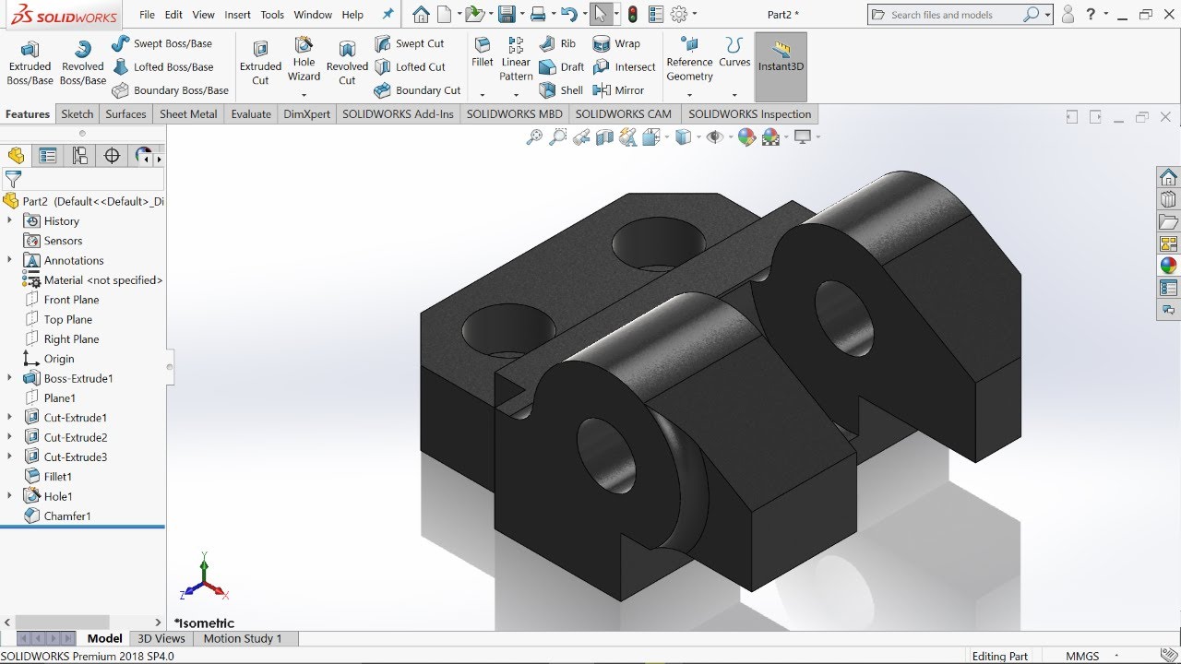Viewport: 1181px width, 664px height.
Task: Select the Shell tool
Action: [561, 90]
